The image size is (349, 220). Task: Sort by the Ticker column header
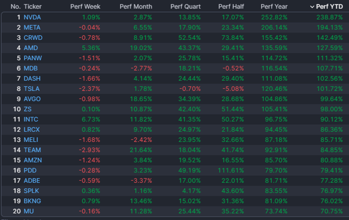coord(33,7)
